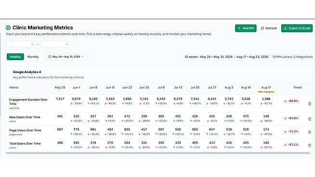This screenshot has width=315, height=177.
Task: Click the New Users value 532
Action: pyautogui.click(x=76, y=116)
